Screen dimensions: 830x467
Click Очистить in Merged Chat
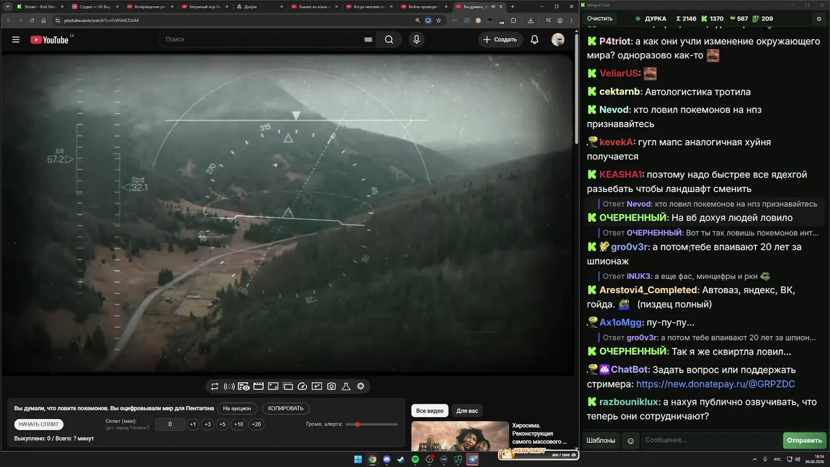click(x=600, y=19)
